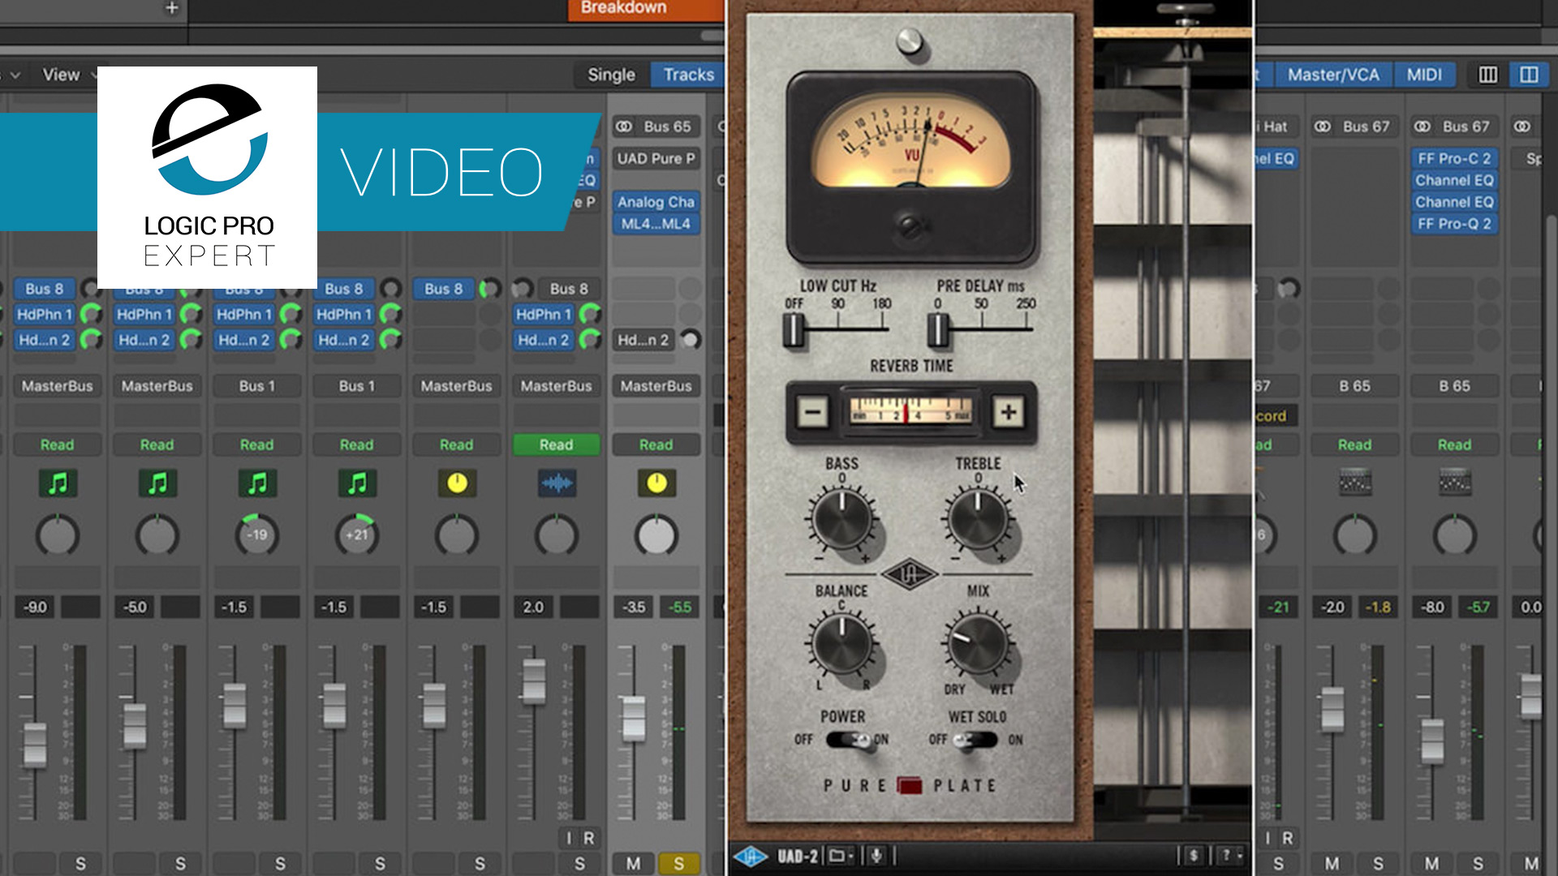Mute the Bus 65 channel with its M button
The image size is (1558, 876).
pyautogui.click(x=633, y=864)
